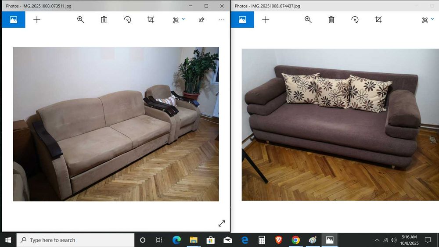This screenshot has width=439, height=247.
Task: Open Task View on the taskbar
Action: [159, 240]
